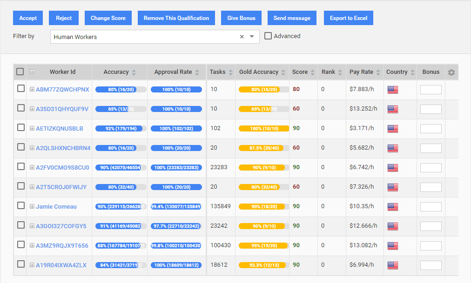Click US flag for worker A19R04IXWA4ZLX

pyautogui.click(x=393, y=265)
